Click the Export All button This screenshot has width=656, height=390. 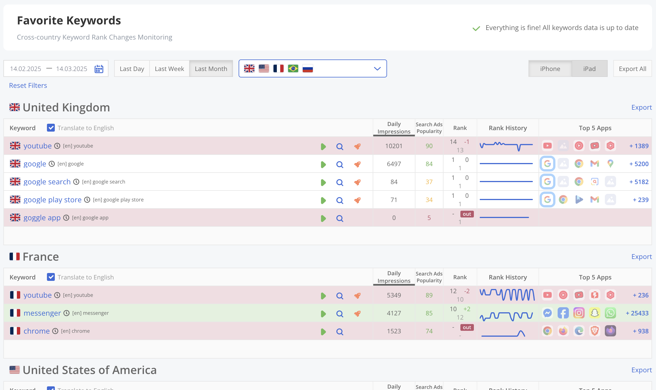coord(632,69)
